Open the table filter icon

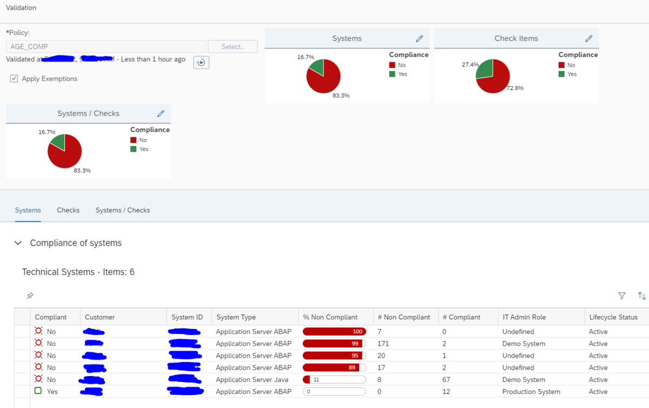pyautogui.click(x=622, y=295)
